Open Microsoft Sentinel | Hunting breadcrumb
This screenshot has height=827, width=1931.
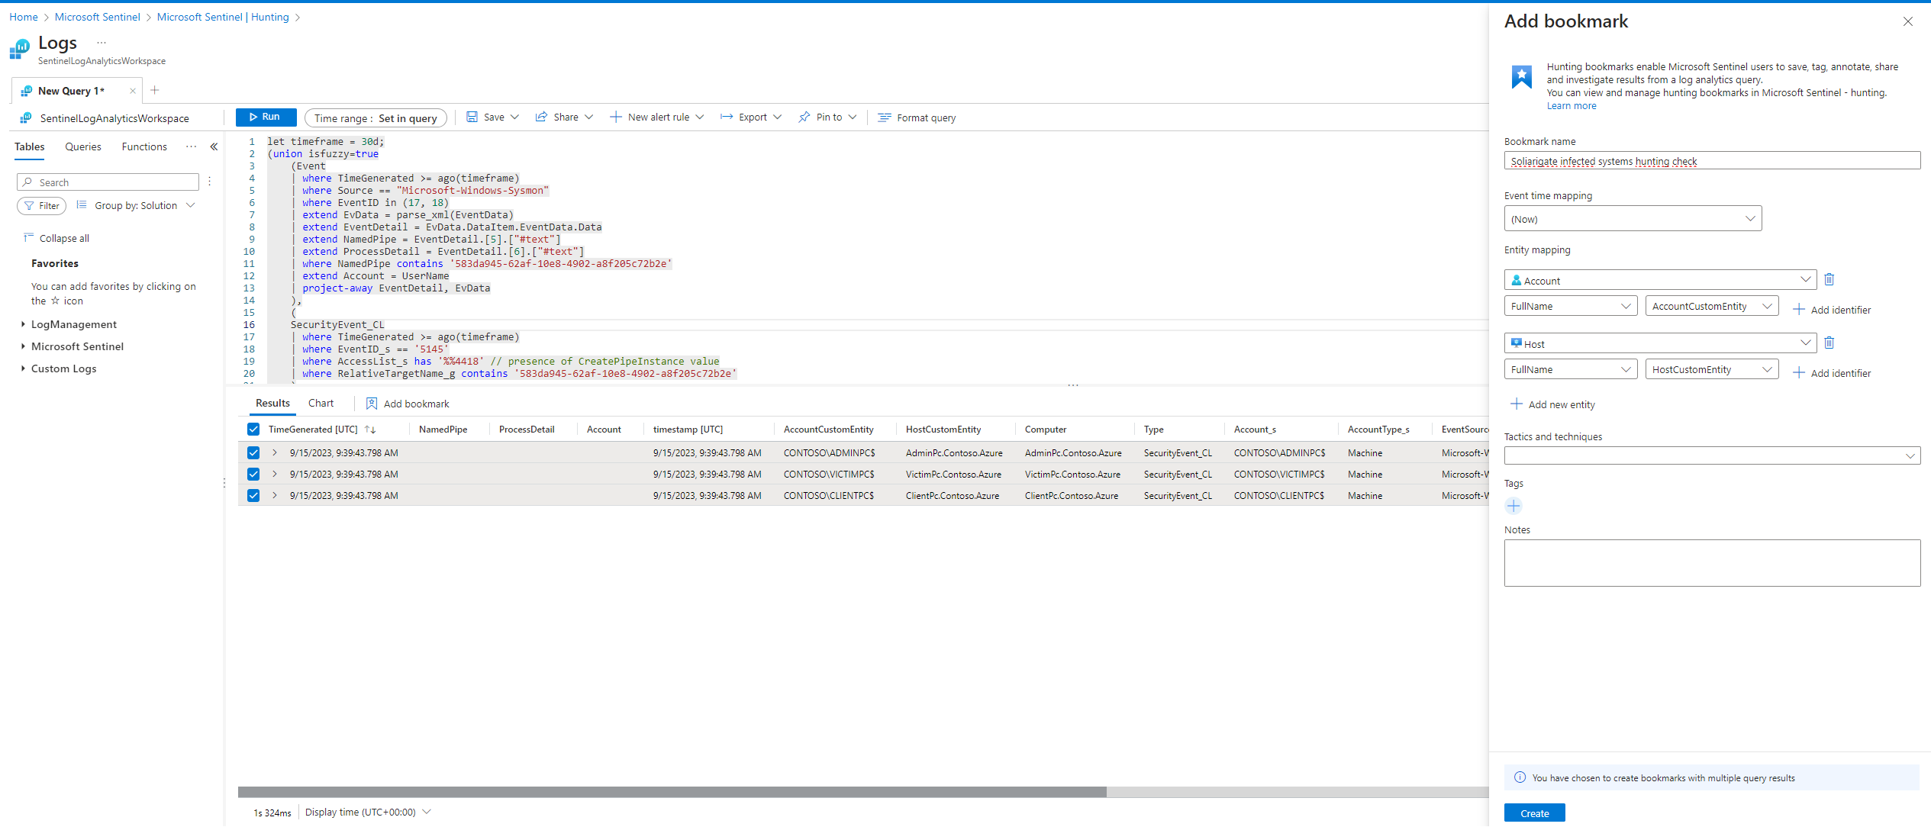pyautogui.click(x=223, y=17)
